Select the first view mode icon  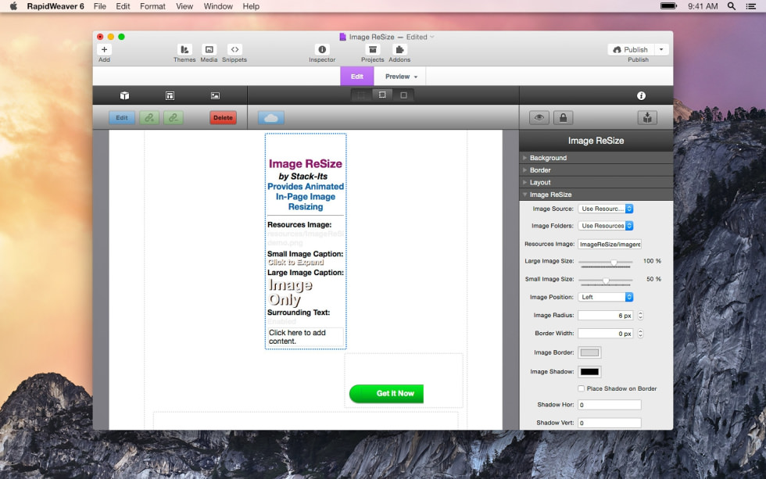pos(361,95)
